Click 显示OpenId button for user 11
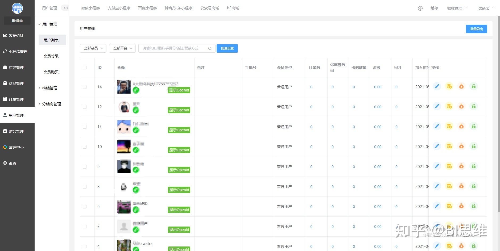Viewport: 500px width, 251px height. pos(179,130)
